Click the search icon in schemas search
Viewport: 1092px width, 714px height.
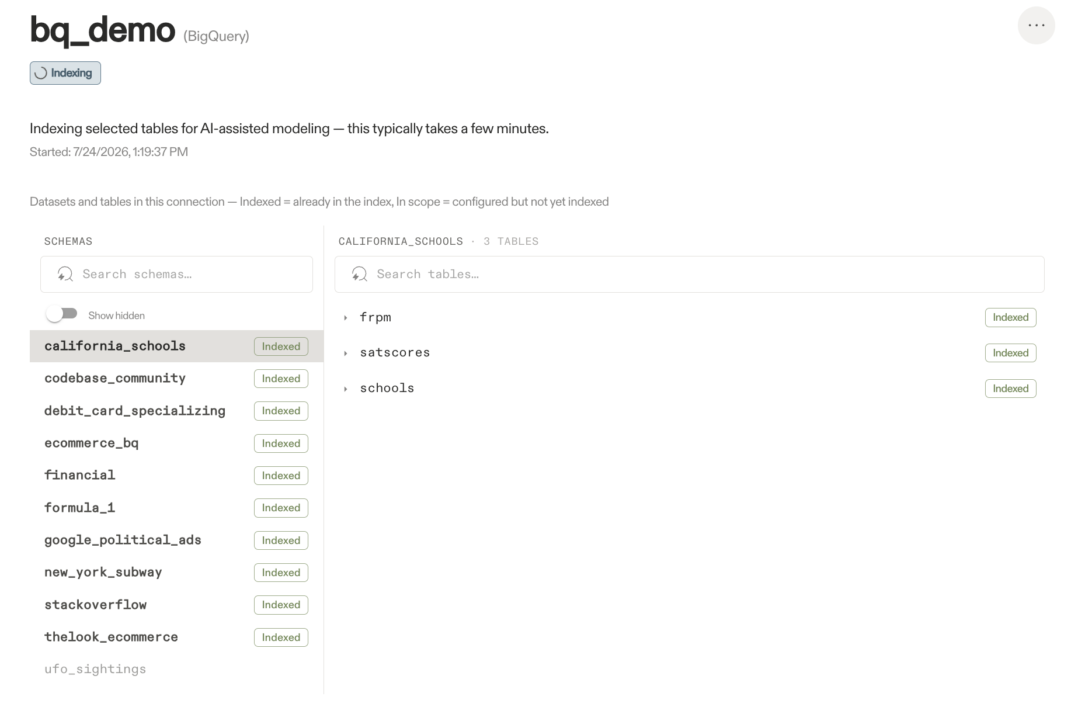[65, 274]
